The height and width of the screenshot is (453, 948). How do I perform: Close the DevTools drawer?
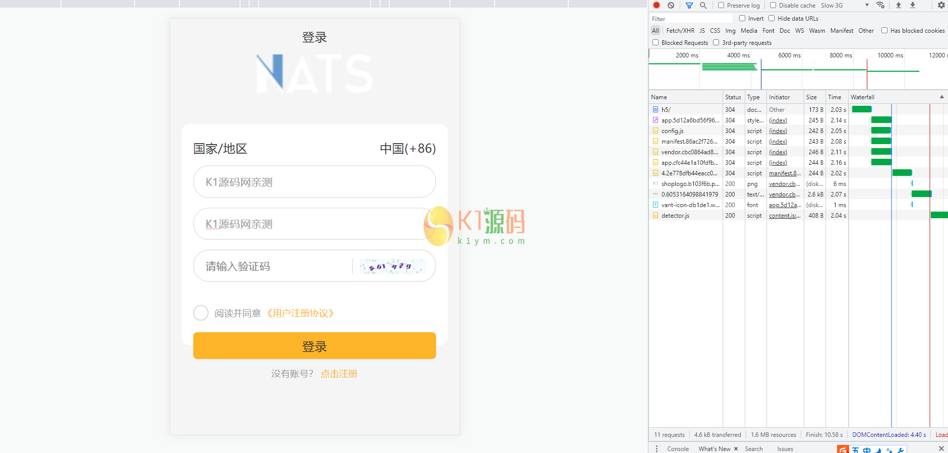(x=941, y=448)
